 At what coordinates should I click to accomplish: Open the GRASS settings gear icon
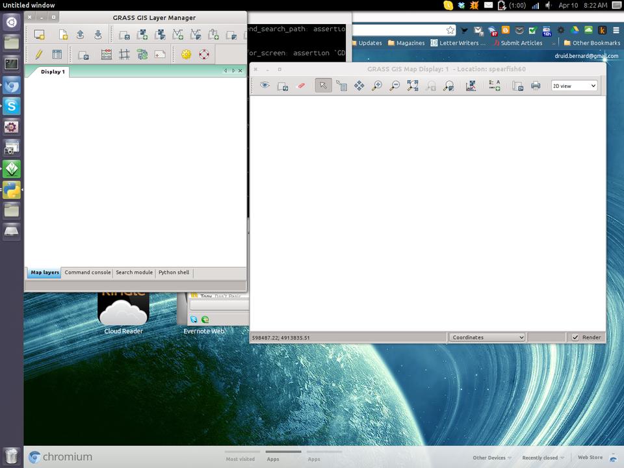click(x=187, y=55)
